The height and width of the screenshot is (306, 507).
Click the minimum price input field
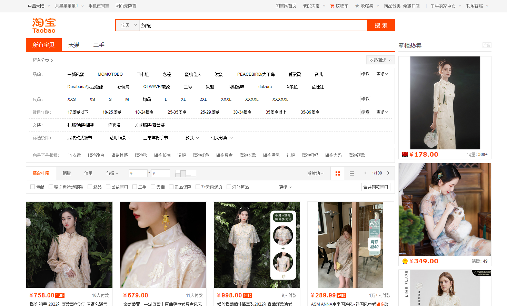138,173
